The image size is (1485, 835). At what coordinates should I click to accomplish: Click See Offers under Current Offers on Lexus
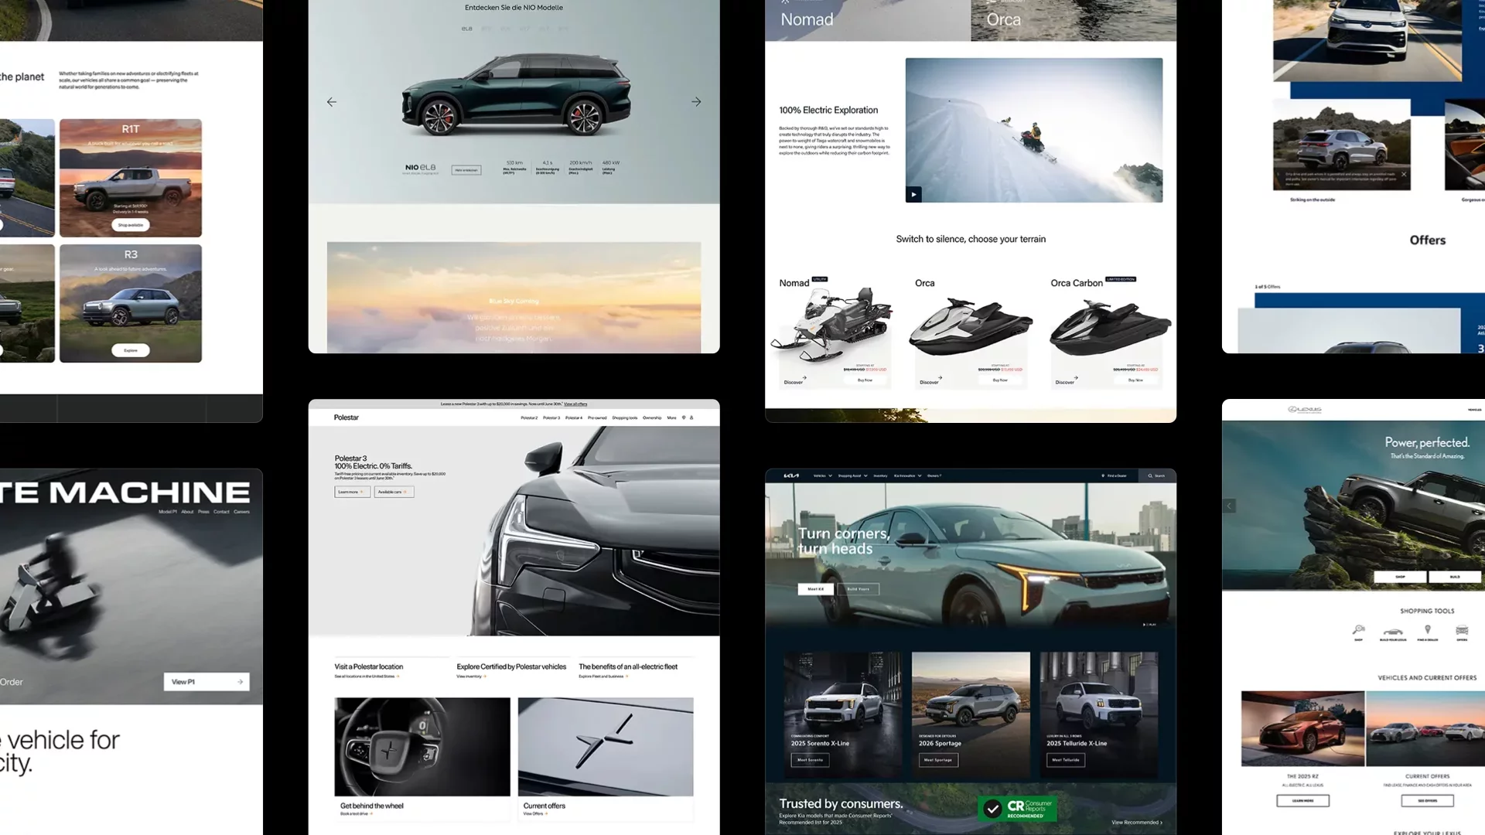click(x=1427, y=801)
